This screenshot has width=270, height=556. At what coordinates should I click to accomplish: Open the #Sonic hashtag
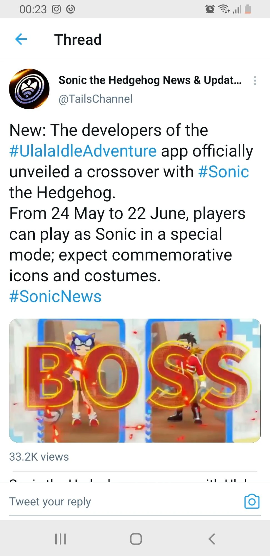(223, 171)
